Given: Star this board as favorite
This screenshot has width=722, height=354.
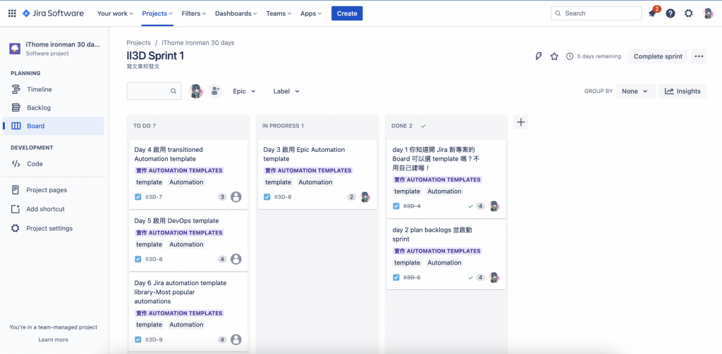Looking at the screenshot, I should (x=554, y=56).
